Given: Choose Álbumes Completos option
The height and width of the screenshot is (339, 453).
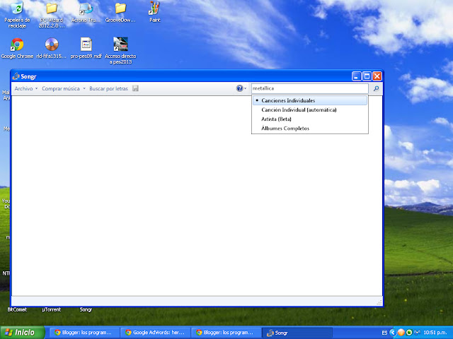Looking at the screenshot, I should click(x=310, y=129).
